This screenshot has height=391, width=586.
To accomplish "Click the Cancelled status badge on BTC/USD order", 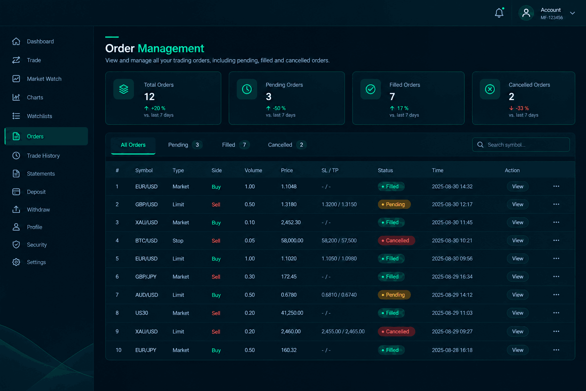I will click(x=396, y=241).
